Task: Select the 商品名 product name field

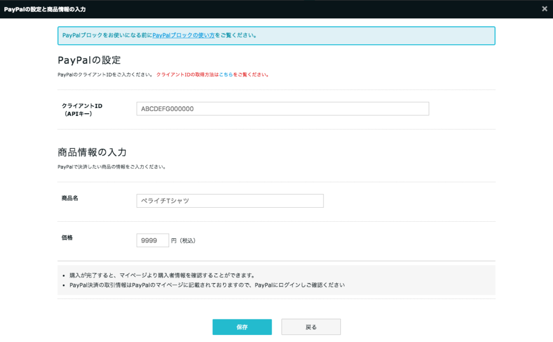Action: pos(230,200)
